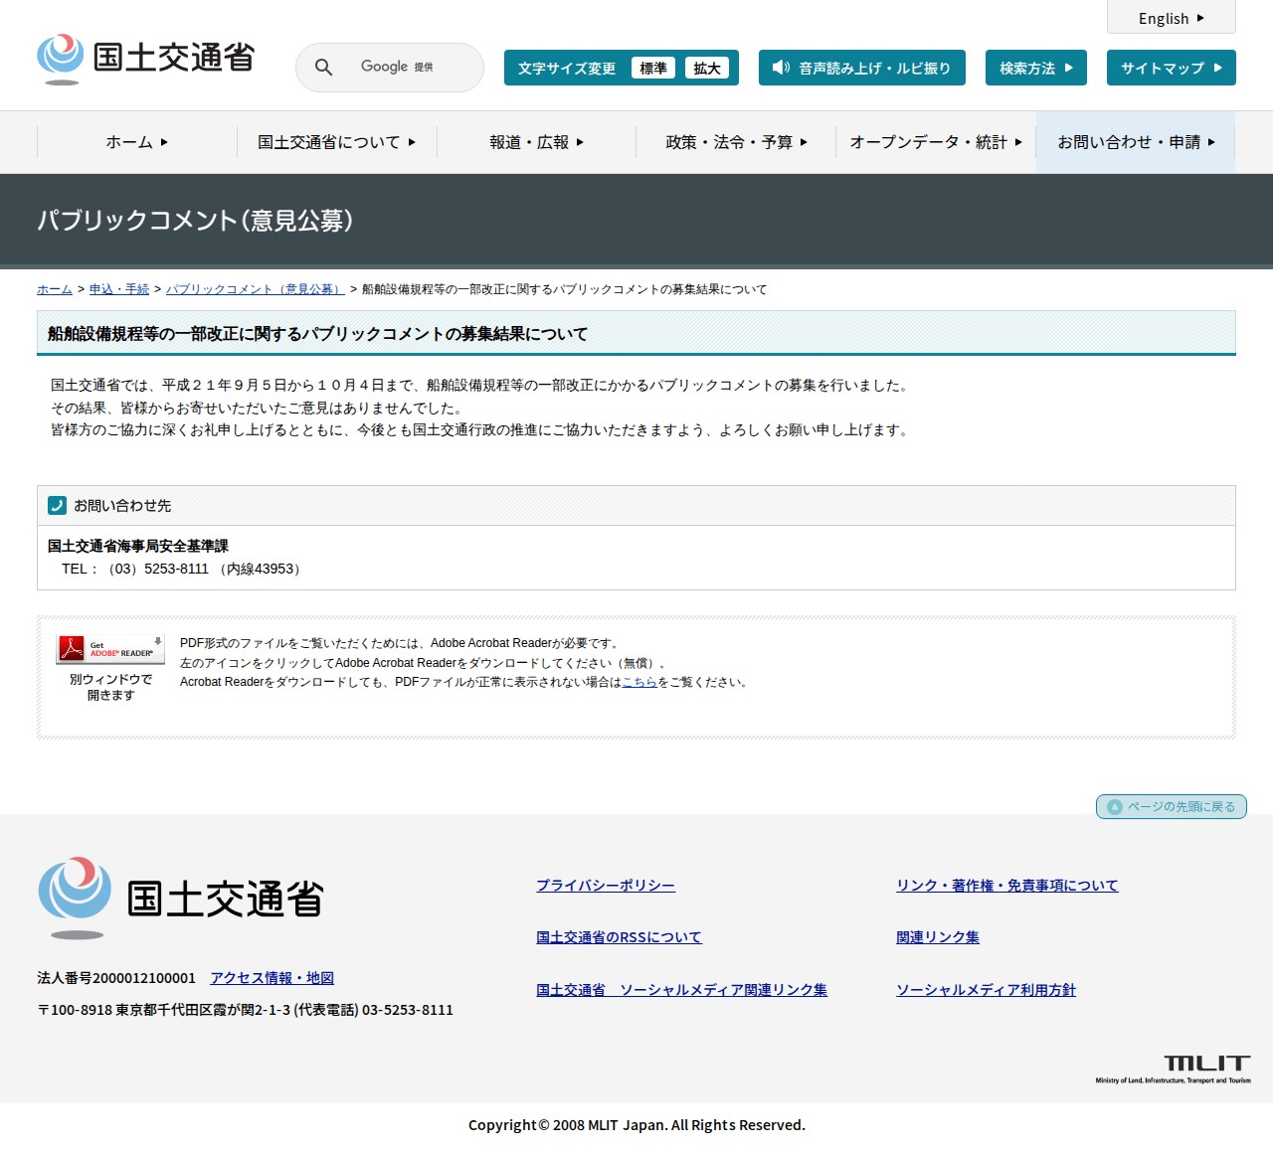The image size is (1273, 1153).
Task: Focus the Google search input field
Action: pyautogui.click(x=408, y=68)
